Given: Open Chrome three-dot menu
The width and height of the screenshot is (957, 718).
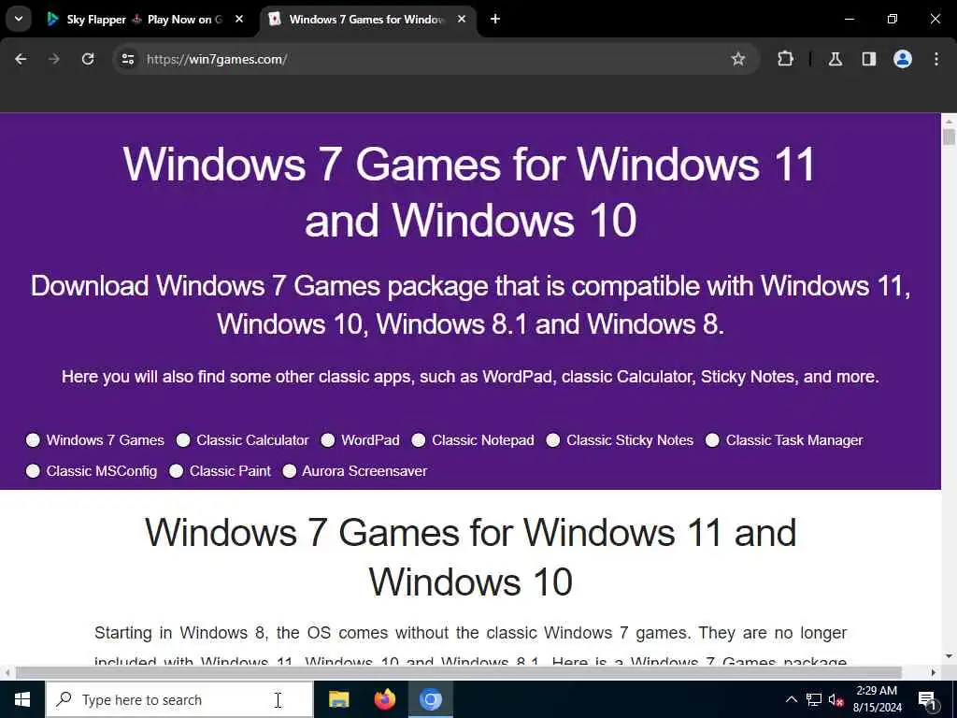Looking at the screenshot, I should click(936, 59).
